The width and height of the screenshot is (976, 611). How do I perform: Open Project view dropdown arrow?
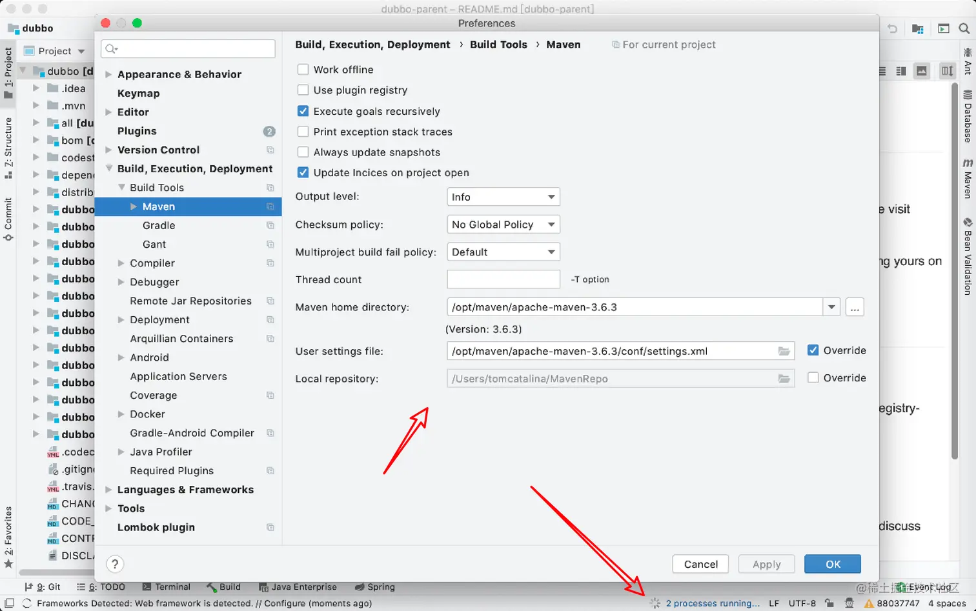click(81, 51)
